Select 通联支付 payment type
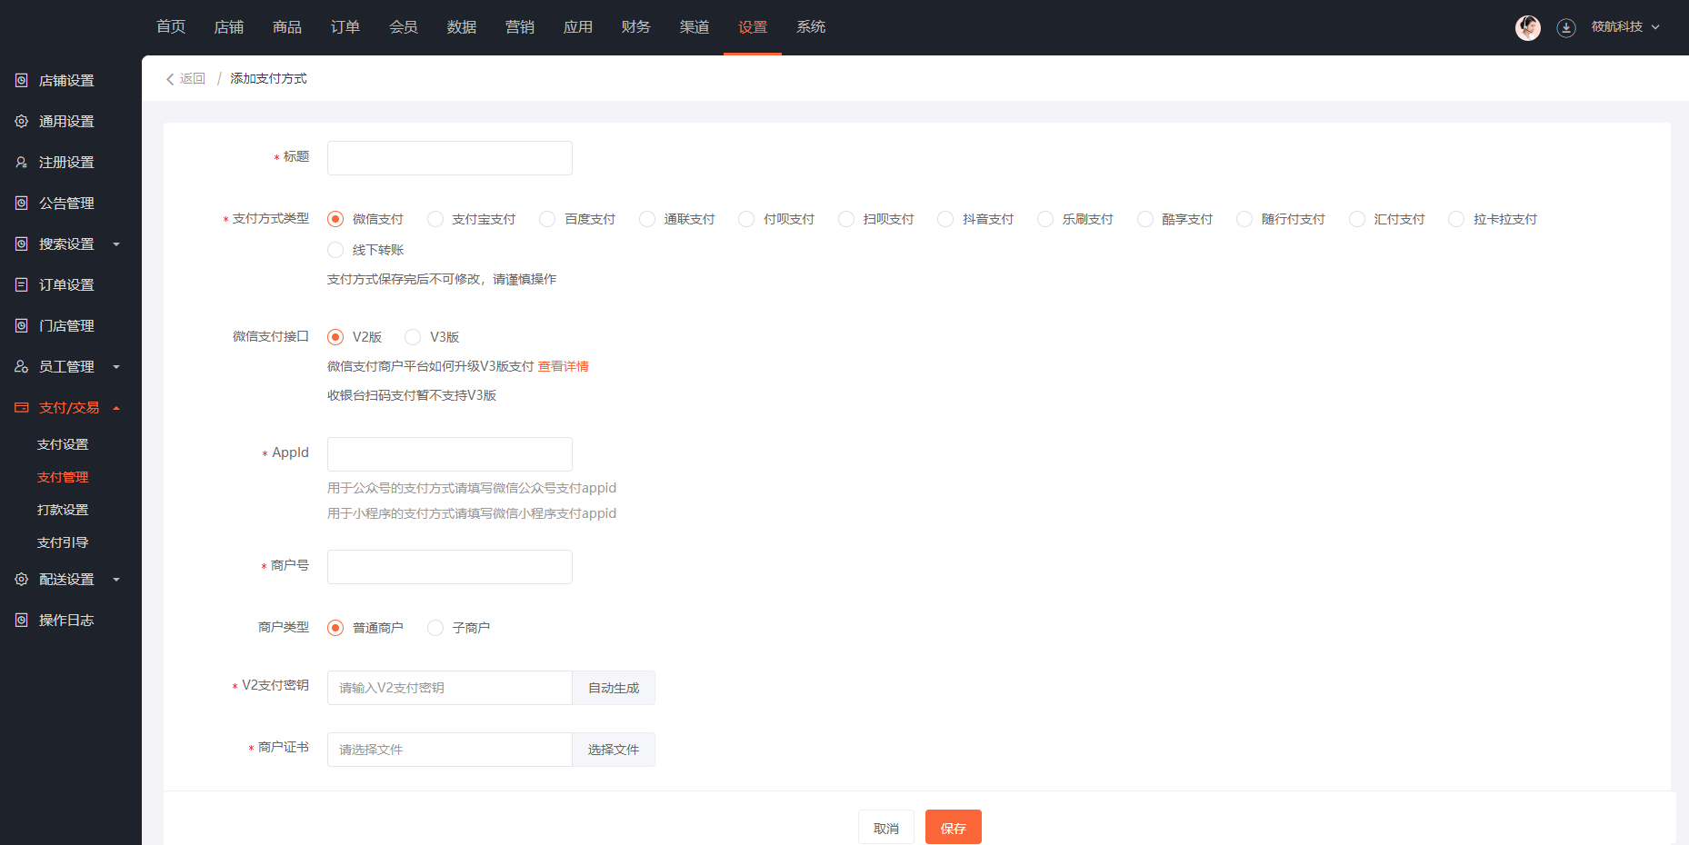Viewport: 1689px width, 845px height. click(647, 219)
